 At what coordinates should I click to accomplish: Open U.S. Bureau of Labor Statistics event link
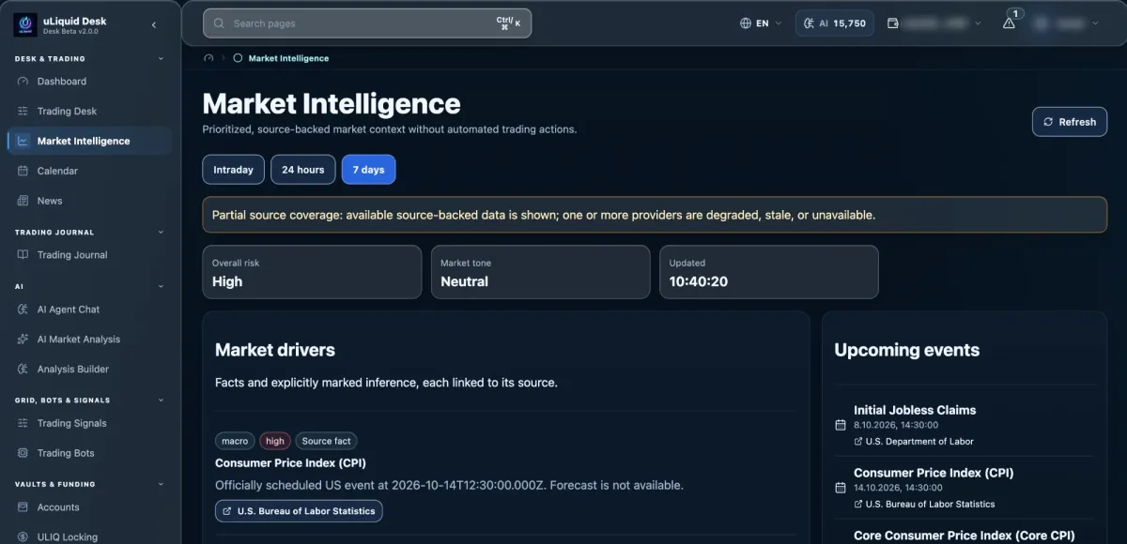[924, 504]
